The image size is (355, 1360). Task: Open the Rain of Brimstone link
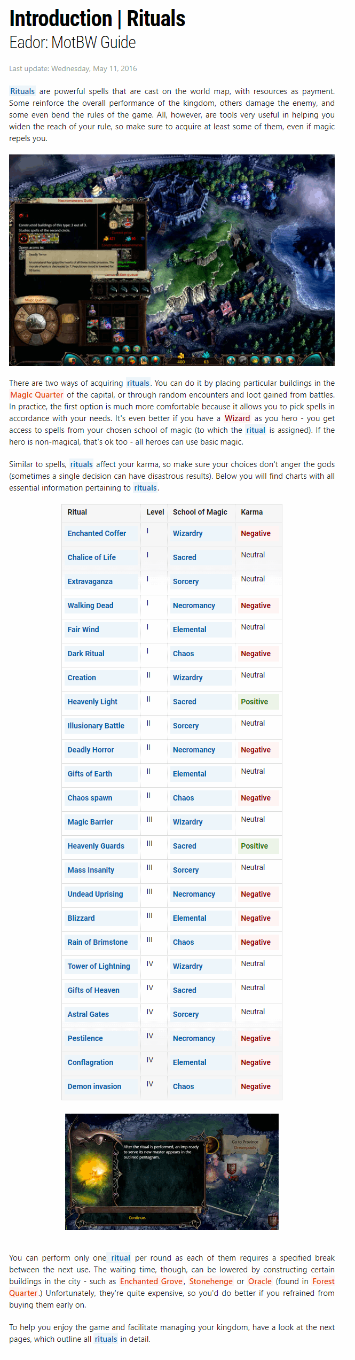tap(98, 942)
